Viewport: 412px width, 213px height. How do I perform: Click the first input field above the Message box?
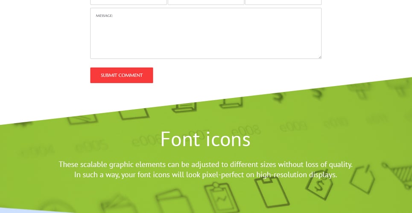tap(129, 2)
